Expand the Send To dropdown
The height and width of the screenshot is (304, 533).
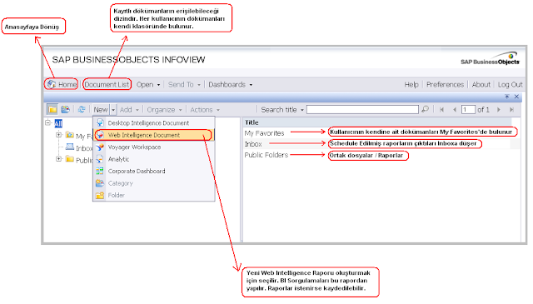184,85
